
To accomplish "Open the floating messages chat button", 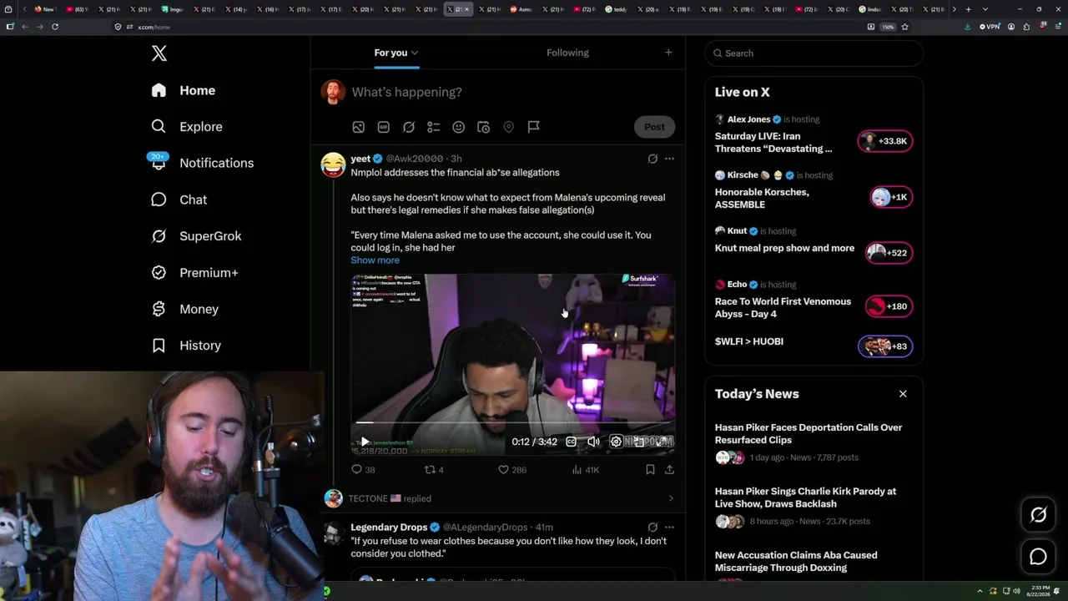I will [1038, 557].
